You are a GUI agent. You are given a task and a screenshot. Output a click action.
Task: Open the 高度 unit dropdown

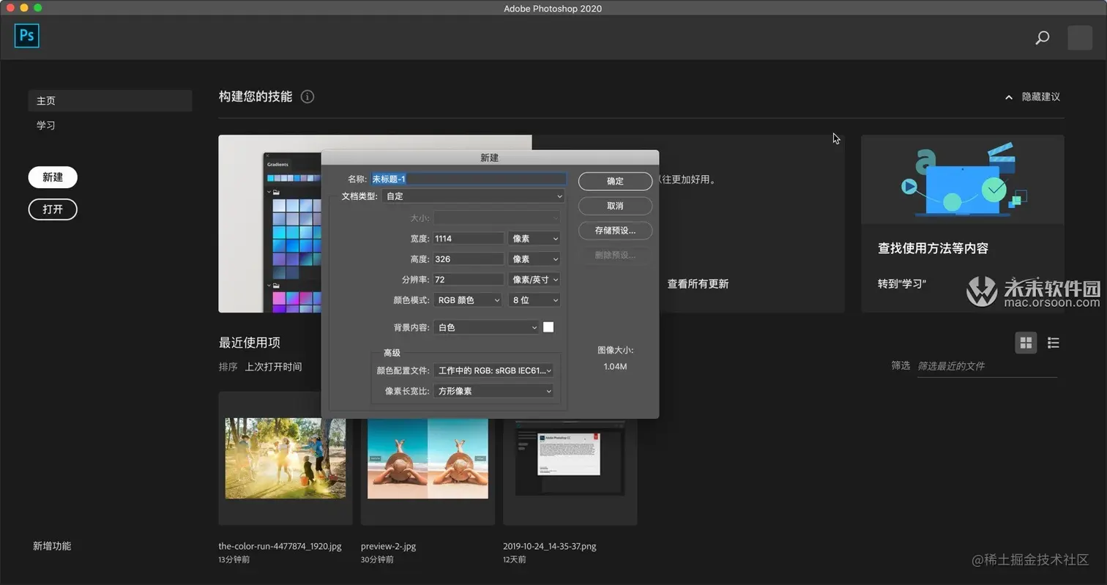click(534, 259)
